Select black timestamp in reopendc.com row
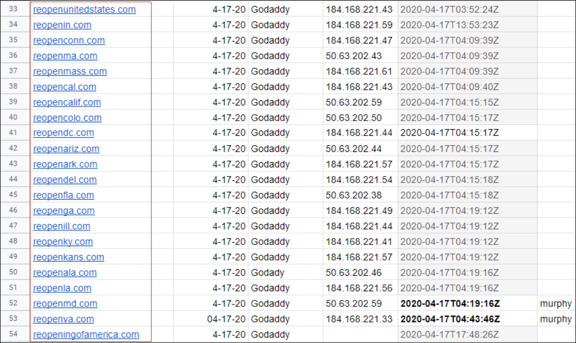The height and width of the screenshot is (343, 576). (467, 133)
